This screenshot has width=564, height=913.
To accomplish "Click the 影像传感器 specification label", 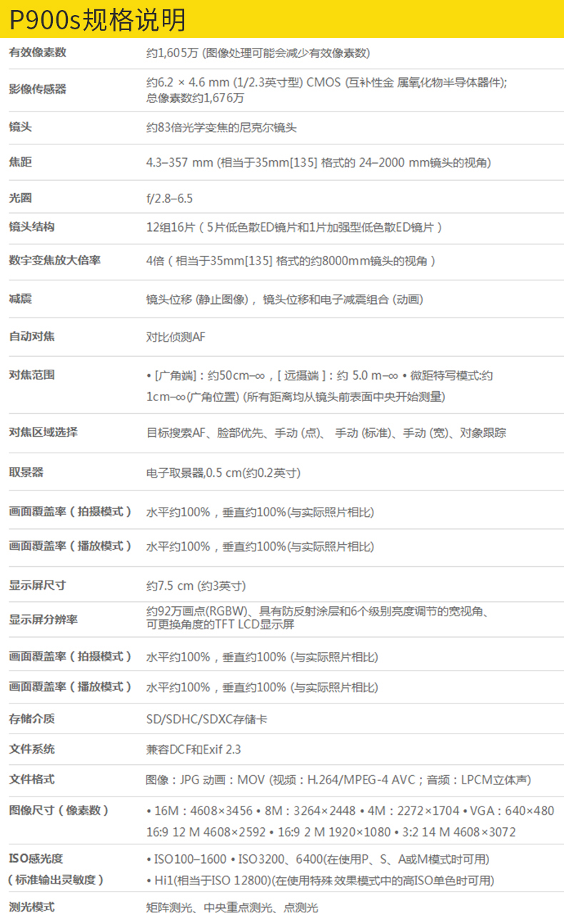I will [x=37, y=89].
